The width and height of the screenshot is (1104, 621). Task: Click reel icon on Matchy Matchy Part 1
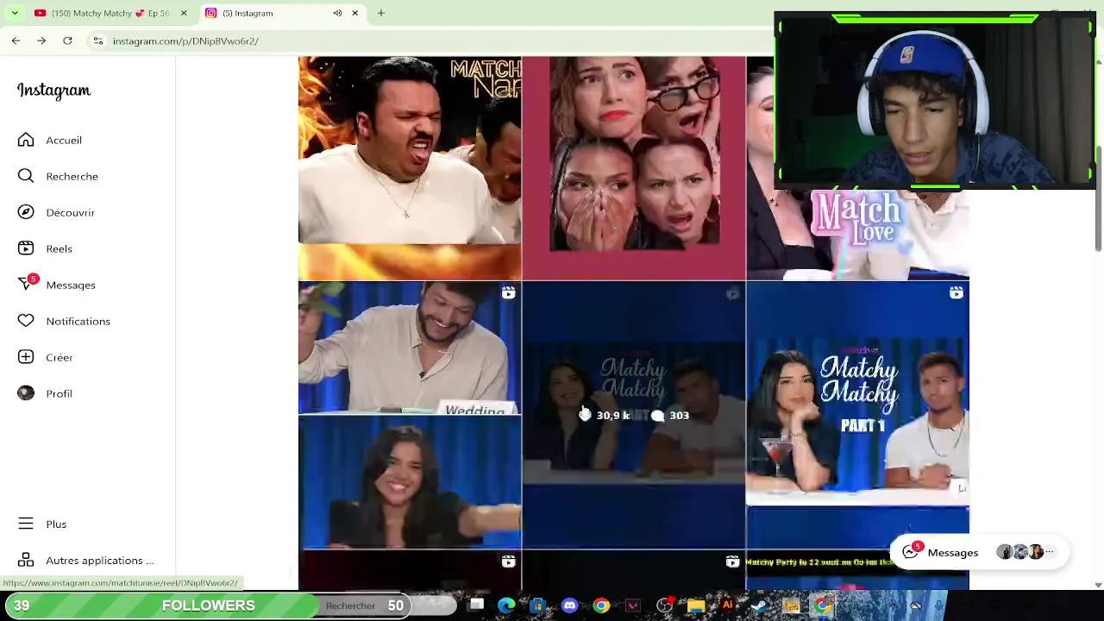pos(956,293)
